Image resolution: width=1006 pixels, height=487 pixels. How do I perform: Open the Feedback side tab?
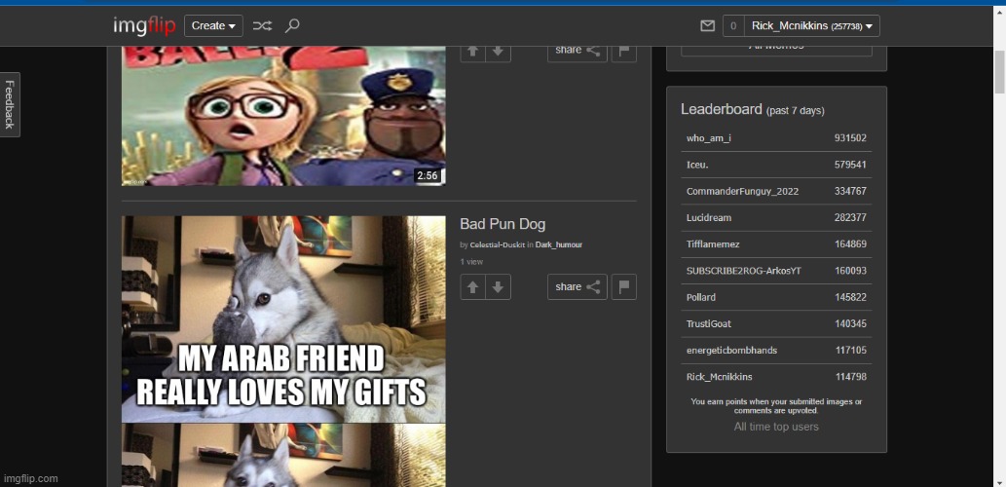(x=10, y=104)
